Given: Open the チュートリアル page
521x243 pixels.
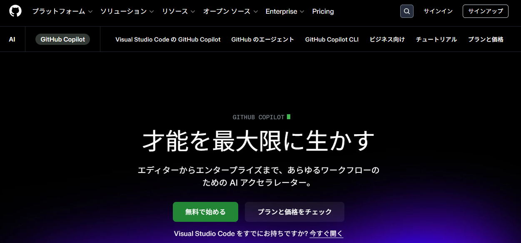Looking at the screenshot, I should click(436, 39).
